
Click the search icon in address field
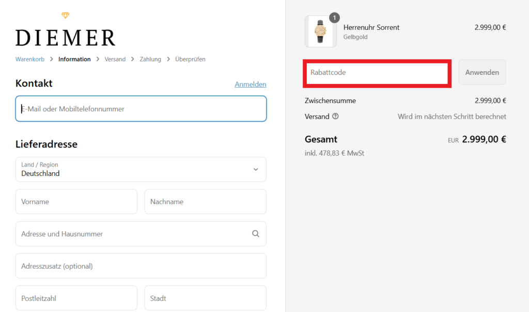255,234
